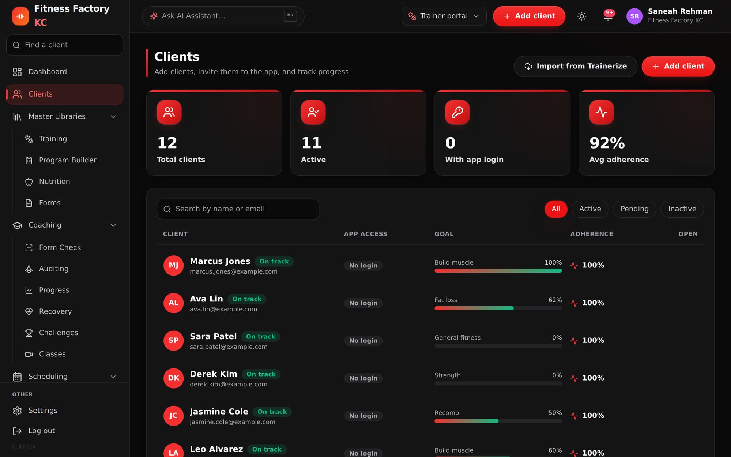Viewport: 731px width, 457px height.
Task: Click the Dashboard grid icon
Action: pos(17,72)
